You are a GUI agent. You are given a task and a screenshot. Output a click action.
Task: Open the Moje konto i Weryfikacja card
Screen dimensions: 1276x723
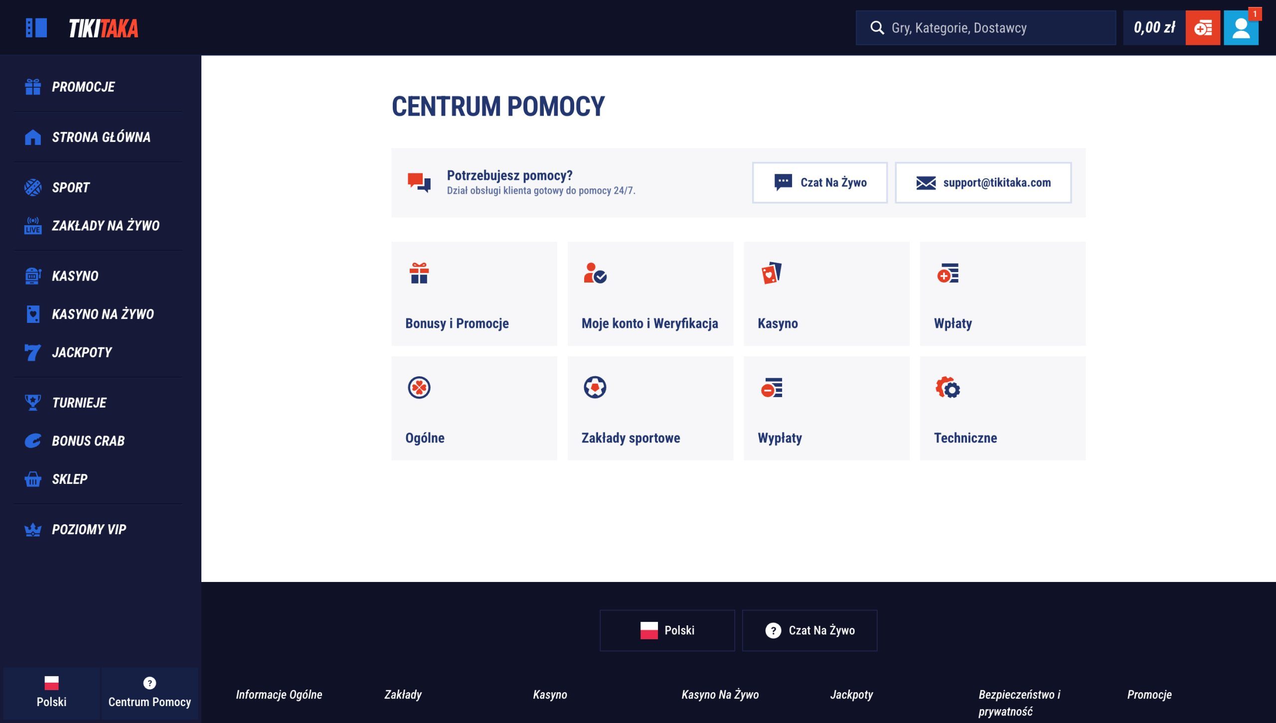coord(650,293)
